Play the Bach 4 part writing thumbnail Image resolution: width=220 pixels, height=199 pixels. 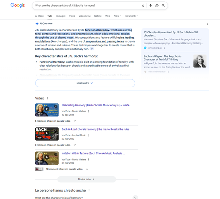point(47,134)
